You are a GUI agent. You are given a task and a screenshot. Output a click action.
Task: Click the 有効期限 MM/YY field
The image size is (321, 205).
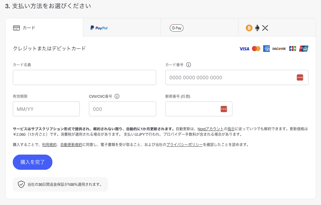[46, 109]
